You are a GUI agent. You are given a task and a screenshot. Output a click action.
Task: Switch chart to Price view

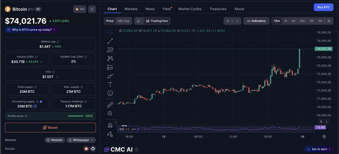tap(110, 21)
